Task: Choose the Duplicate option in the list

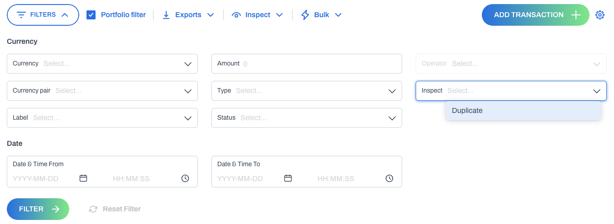Action: [x=523, y=111]
